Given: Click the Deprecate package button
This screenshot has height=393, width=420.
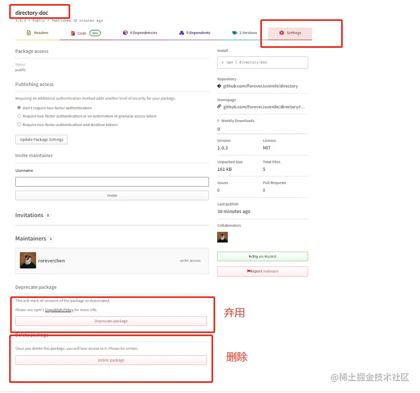Looking at the screenshot, I should pyautogui.click(x=111, y=321).
